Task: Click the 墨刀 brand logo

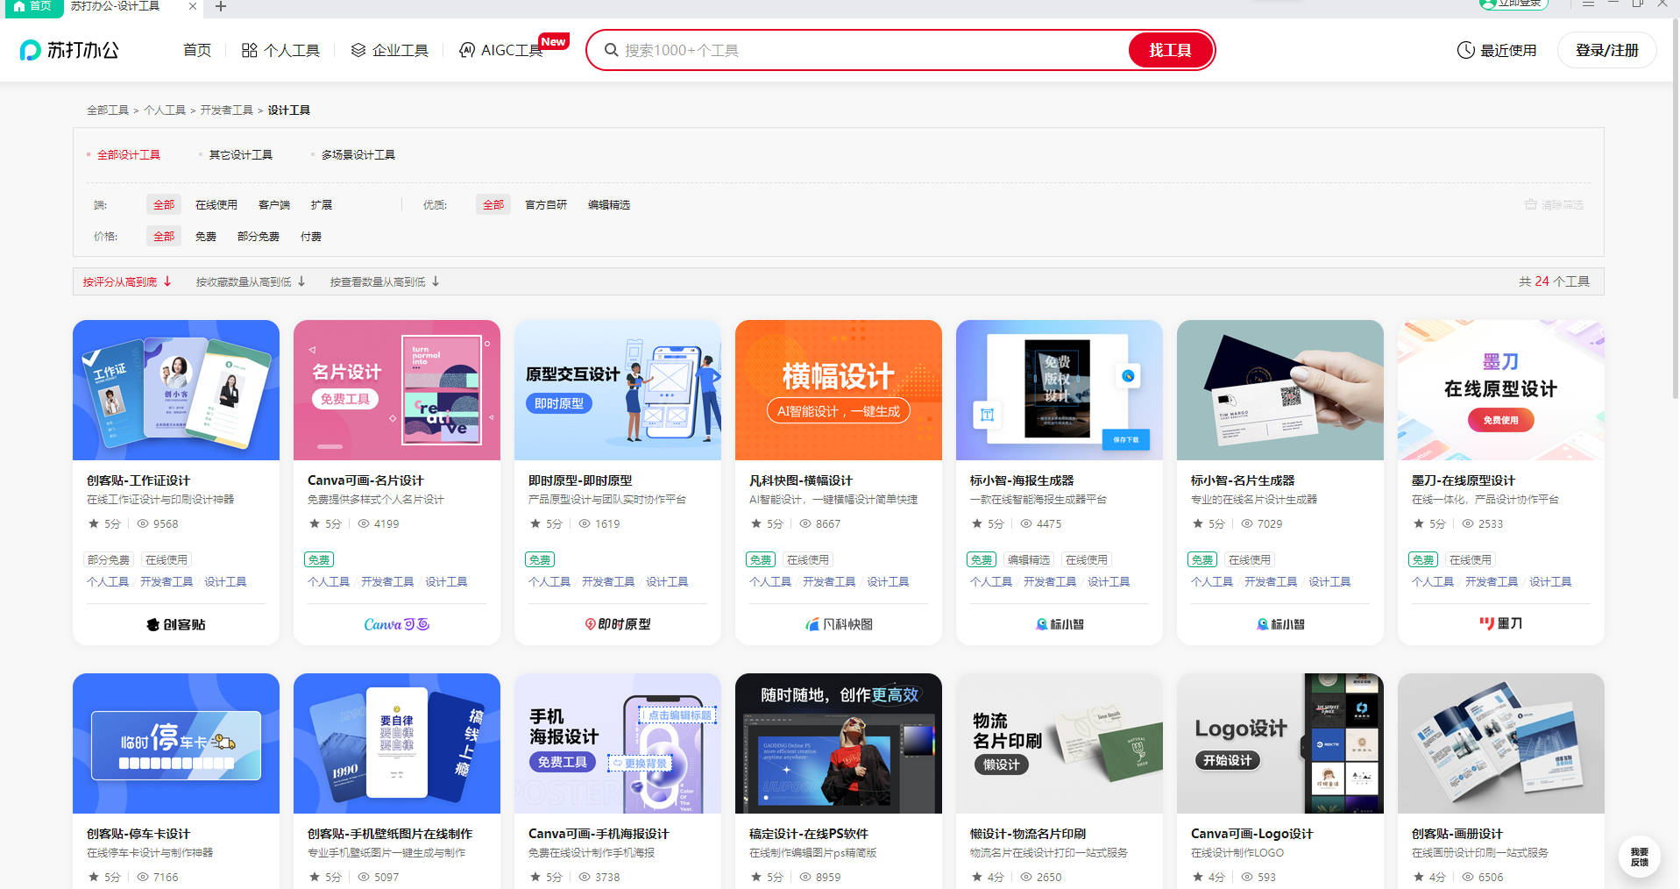Action: pyautogui.click(x=1501, y=623)
